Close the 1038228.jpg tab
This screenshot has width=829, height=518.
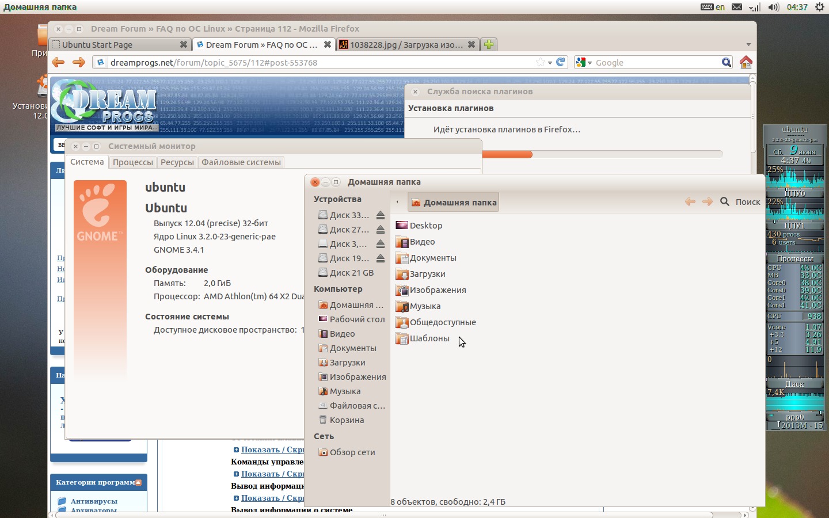[x=471, y=44]
